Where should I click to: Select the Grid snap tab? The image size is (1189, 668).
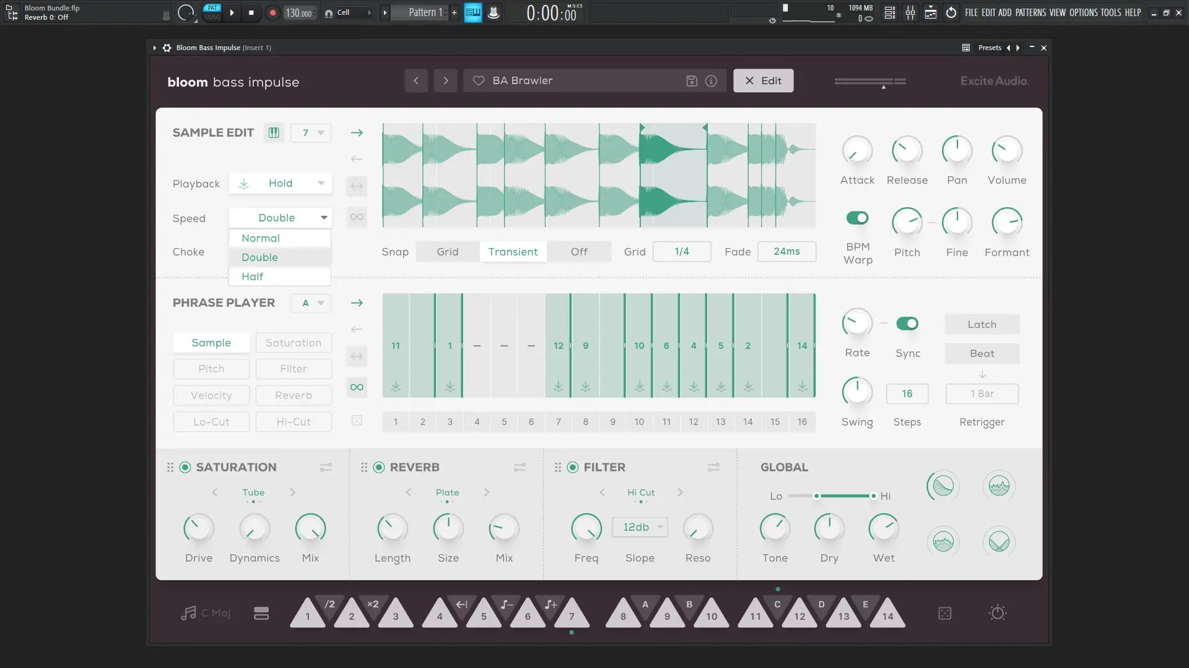447,252
